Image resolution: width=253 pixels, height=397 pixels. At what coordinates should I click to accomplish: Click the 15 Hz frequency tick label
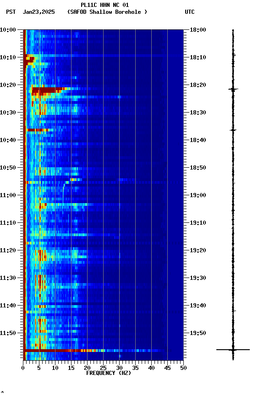pos(71,368)
